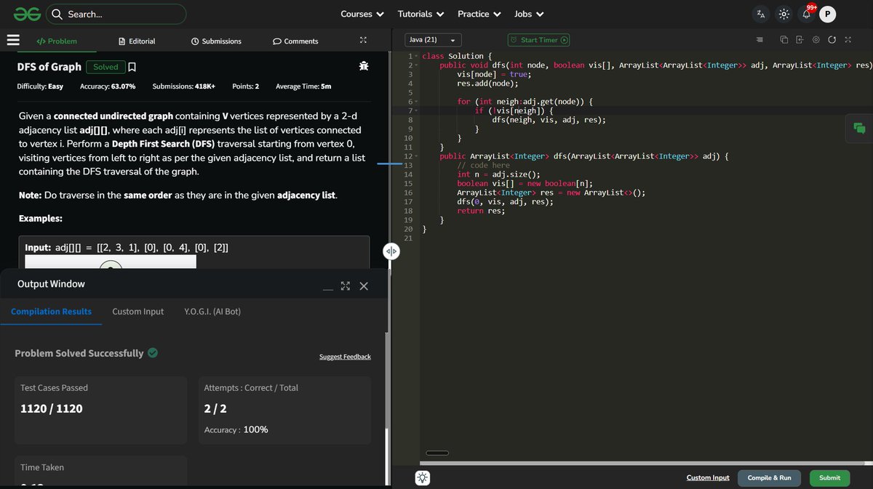Click 'Points: 2' text
This screenshot has height=489, width=873.
click(x=246, y=86)
